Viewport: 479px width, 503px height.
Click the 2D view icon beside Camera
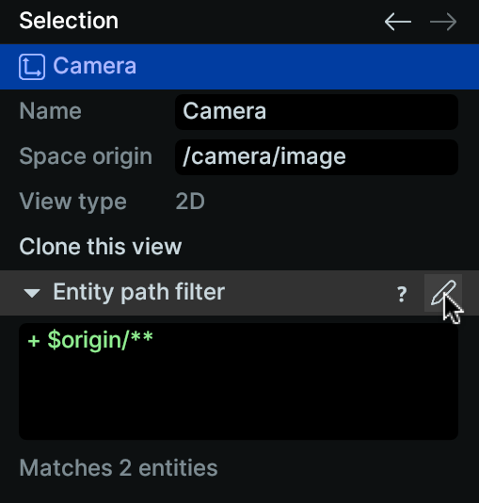coord(32,67)
